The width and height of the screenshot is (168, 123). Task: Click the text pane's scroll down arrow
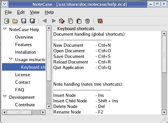click(164, 112)
